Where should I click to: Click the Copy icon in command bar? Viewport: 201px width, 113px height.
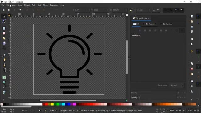tap(192, 63)
